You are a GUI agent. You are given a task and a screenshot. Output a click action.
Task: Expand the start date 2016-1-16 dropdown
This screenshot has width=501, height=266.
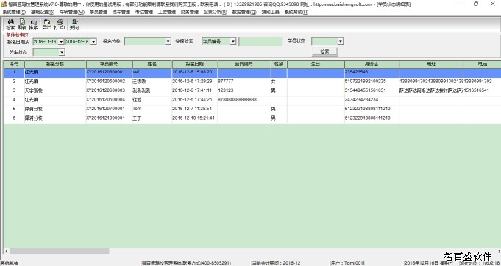61,42
